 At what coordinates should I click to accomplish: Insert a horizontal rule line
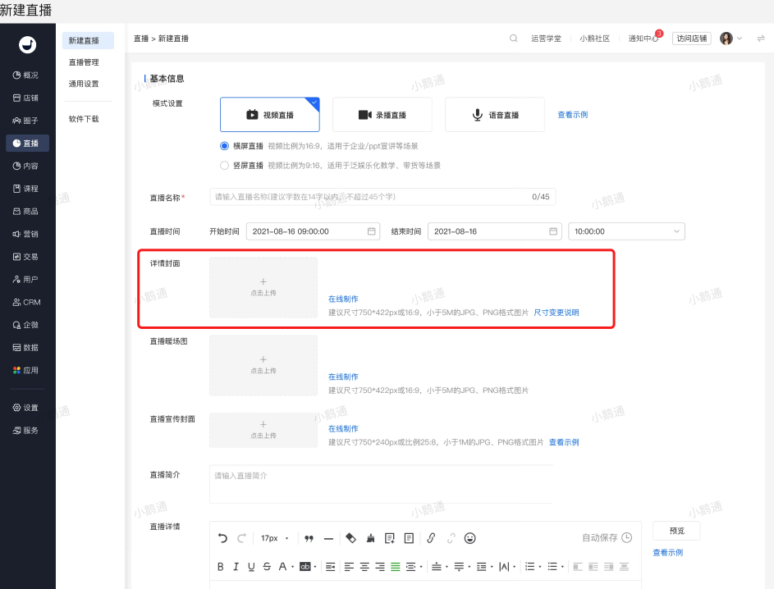pyautogui.click(x=329, y=539)
